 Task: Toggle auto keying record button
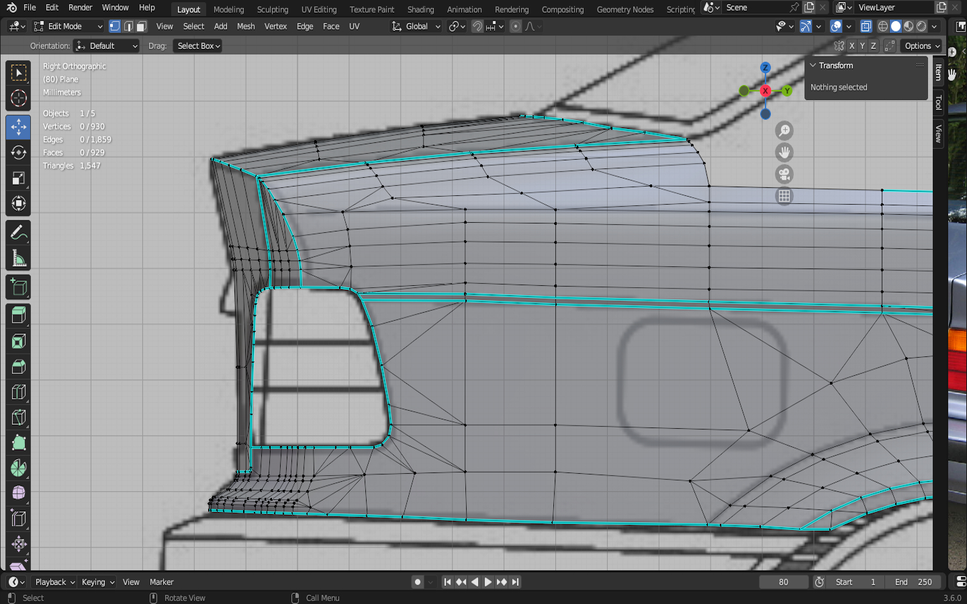(x=418, y=582)
